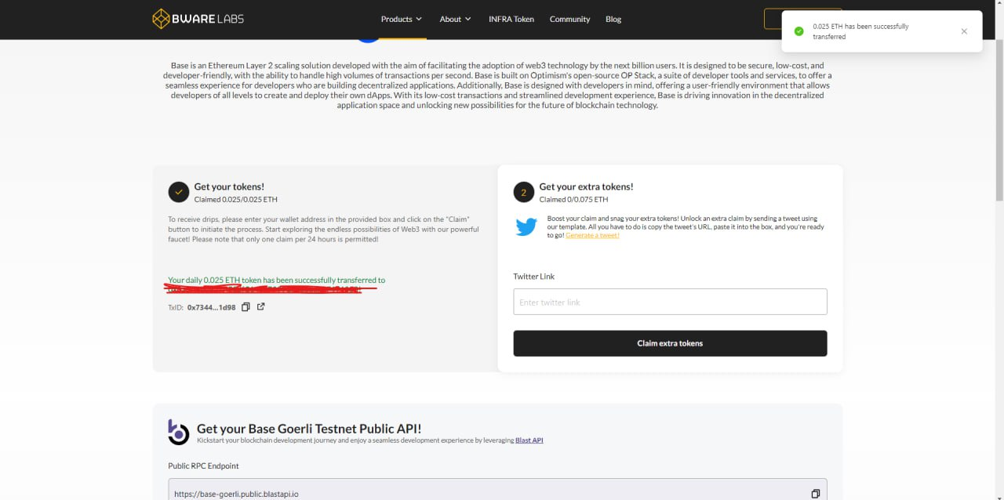
Task: Open the transaction in external explorer
Action: [261, 307]
